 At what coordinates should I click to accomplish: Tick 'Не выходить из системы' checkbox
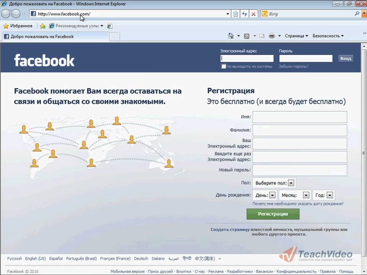tap(224, 66)
